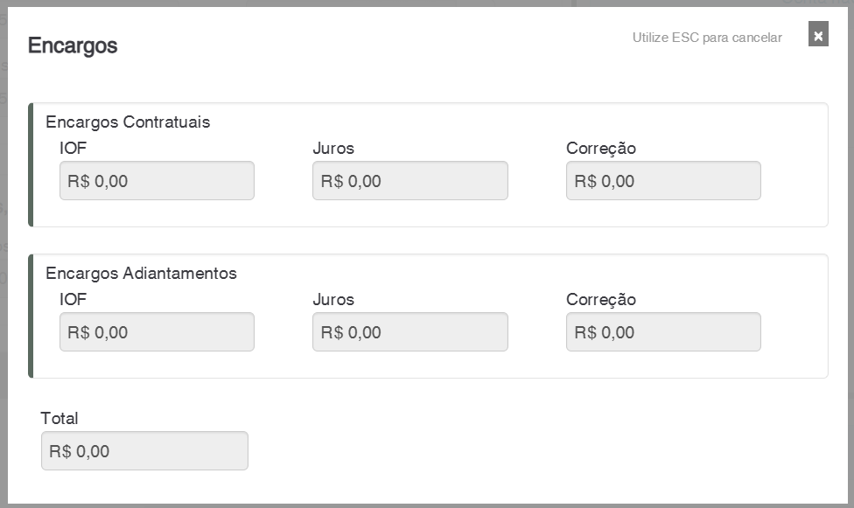Click the Total label
This screenshot has height=508, width=854.
(59, 418)
